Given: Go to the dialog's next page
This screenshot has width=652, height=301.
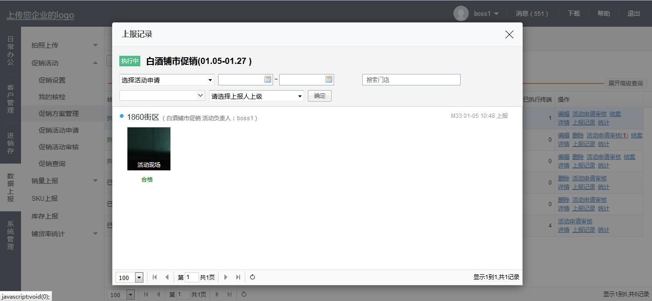Looking at the screenshot, I should (x=226, y=277).
